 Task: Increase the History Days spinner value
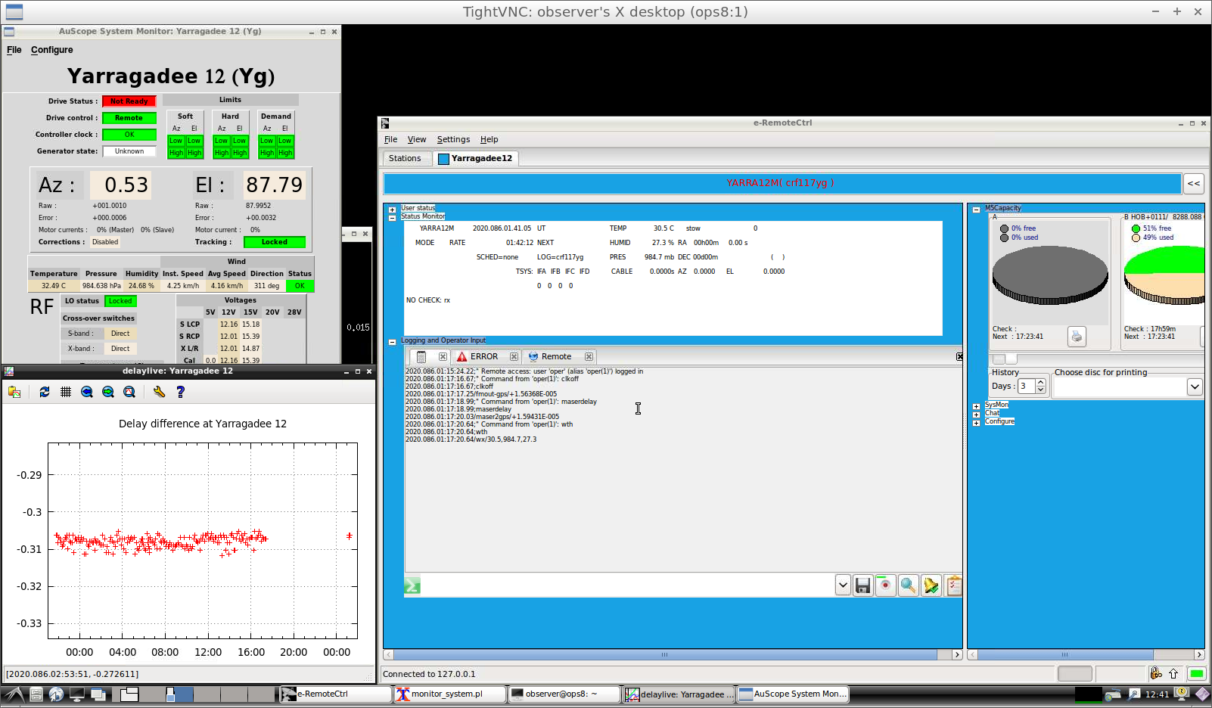coord(1041,383)
